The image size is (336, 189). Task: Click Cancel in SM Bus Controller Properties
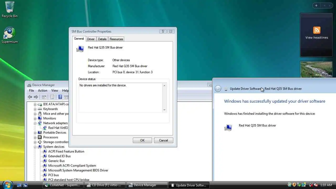(163, 140)
